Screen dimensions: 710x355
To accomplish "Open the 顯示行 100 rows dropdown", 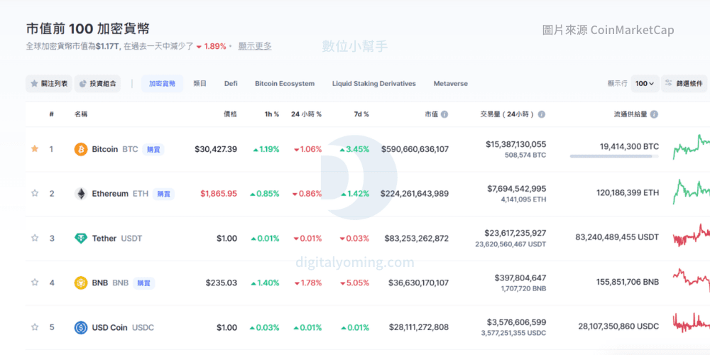I will coord(645,84).
